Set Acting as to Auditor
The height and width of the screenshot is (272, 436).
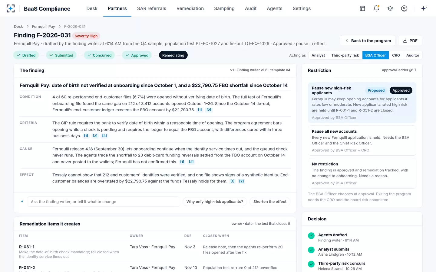tap(413, 55)
